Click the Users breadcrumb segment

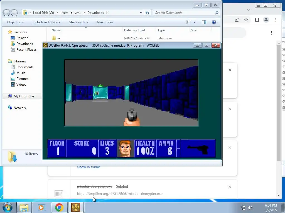[64, 13]
